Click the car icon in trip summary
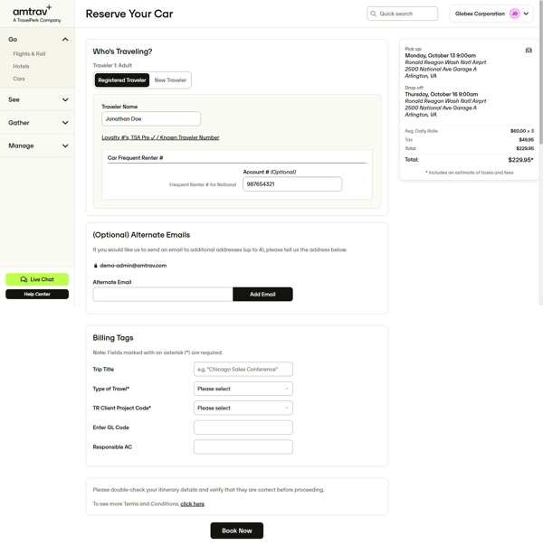Screen dimensions: 543x545 click(529, 51)
